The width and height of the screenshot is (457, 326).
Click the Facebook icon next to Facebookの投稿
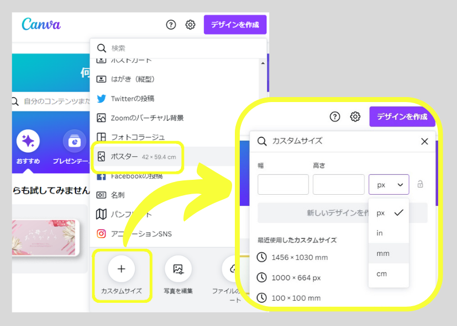coord(102,177)
